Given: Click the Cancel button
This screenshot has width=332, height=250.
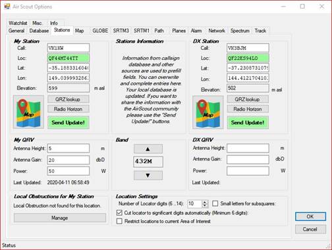Looking at the screenshot, I should 310,229.
